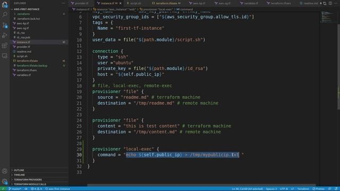Viewport: 340px width, 191px height.
Task: Click the open changes compare icon
Action: [325, 3]
